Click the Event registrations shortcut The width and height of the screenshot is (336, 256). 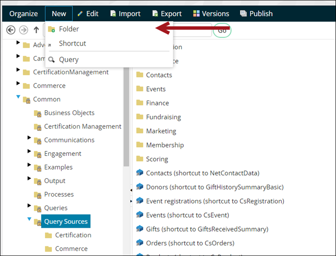pos(215,201)
